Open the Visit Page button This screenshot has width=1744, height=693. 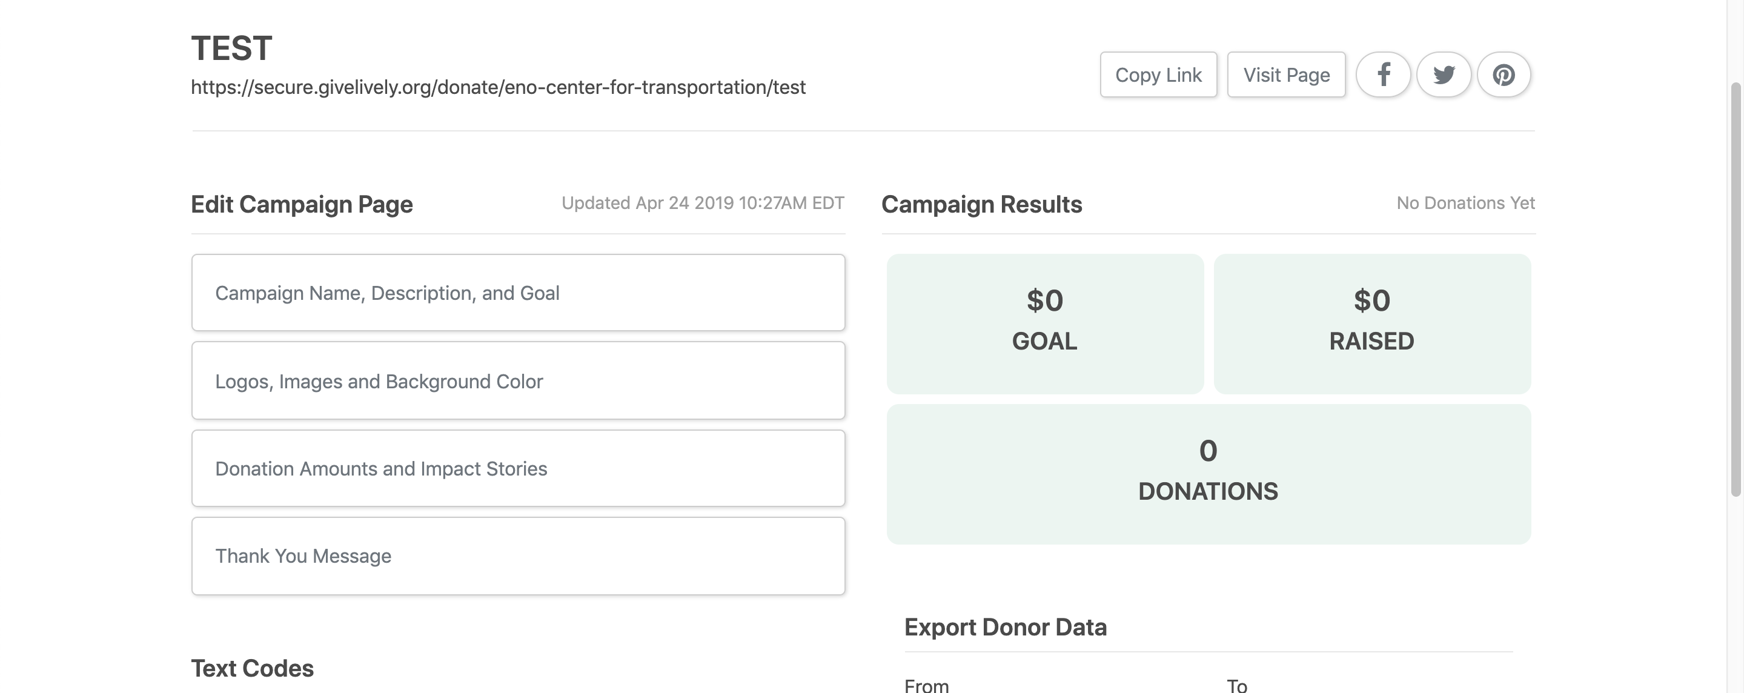coord(1286,75)
